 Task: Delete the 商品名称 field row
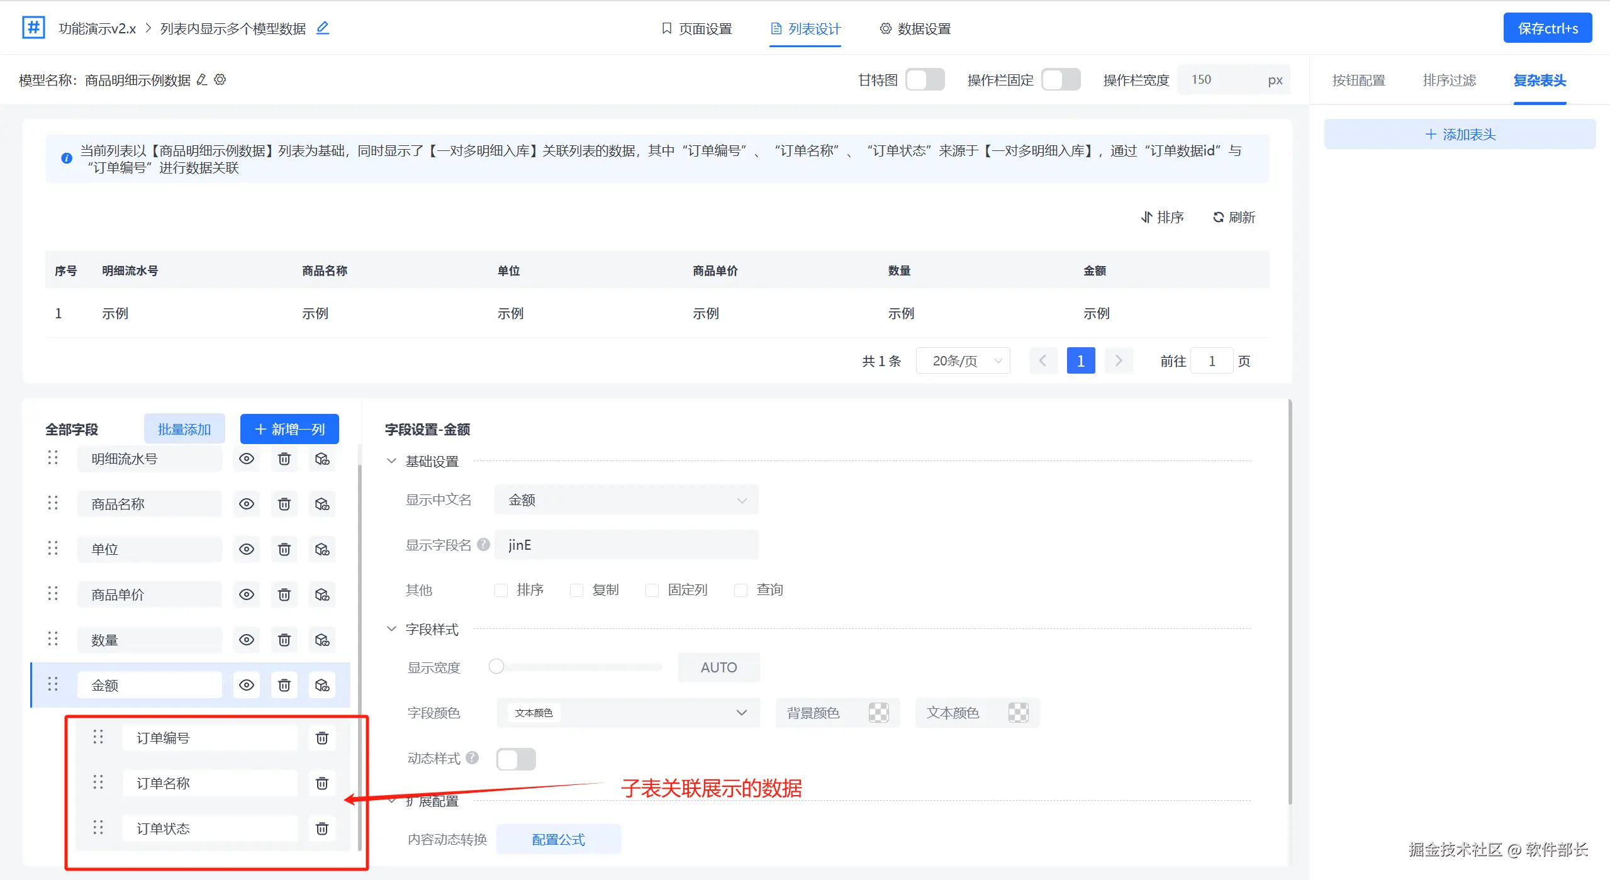pyautogui.click(x=284, y=504)
